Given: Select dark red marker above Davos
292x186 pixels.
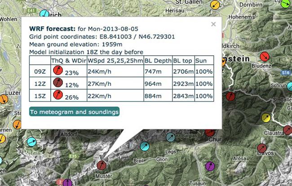Looking at the screenshot, I should pyautogui.click(x=262, y=148).
